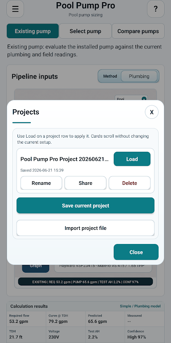Open the hamburger menu icon
The height and width of the screenshot is (343, 171).
click(15, 9)
